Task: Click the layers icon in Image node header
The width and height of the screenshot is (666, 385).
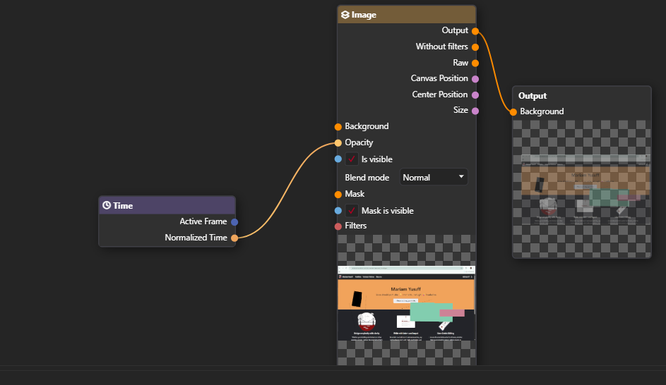Action: [x=345, y=15]
